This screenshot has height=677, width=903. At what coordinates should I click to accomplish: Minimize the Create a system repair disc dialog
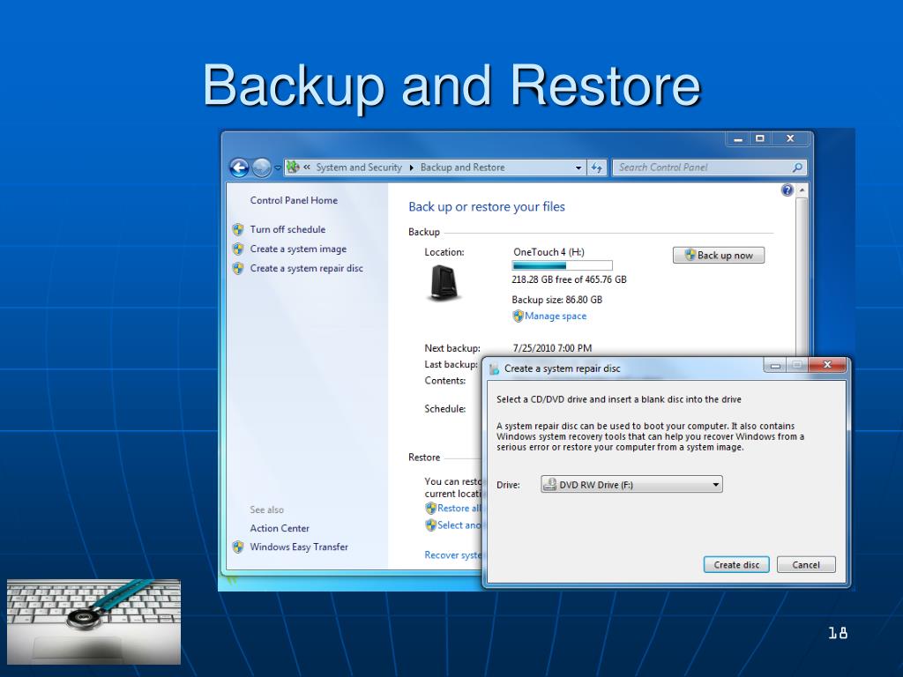tap(775, 365)
